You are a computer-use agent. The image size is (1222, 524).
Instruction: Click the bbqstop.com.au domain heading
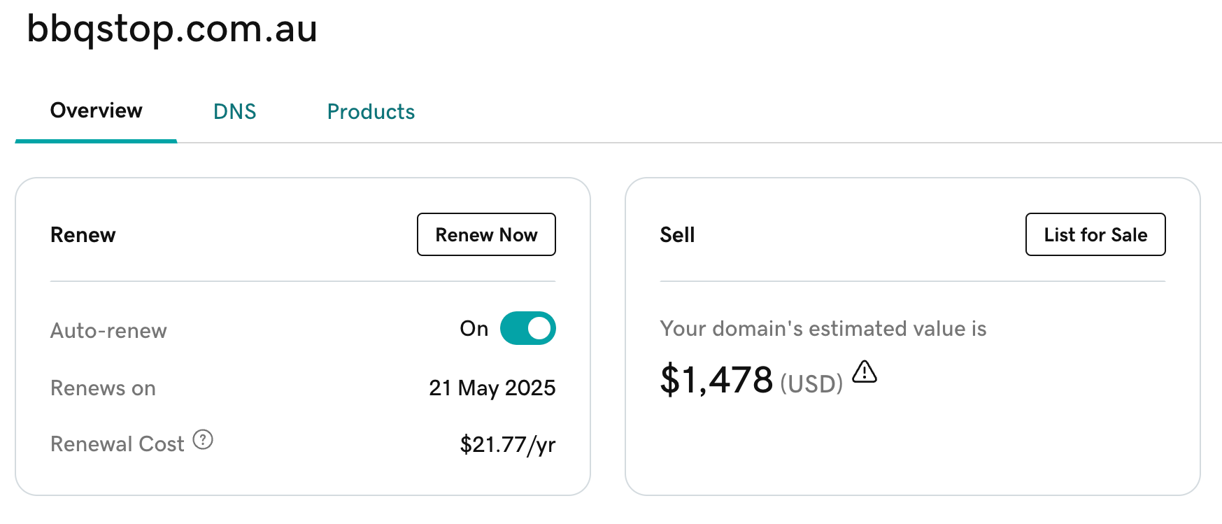pos(172,29)
